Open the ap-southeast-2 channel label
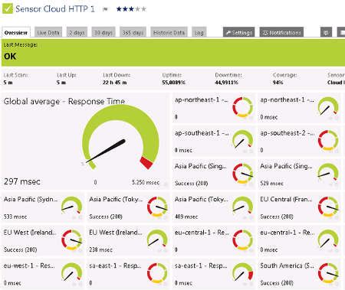The width and height of the screenshot is (345, 290). point(287,133)
